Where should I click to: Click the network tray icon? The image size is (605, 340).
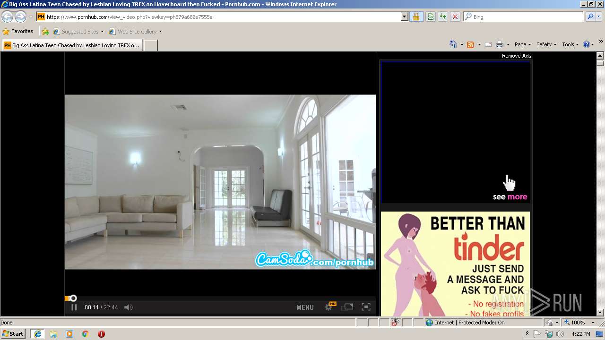tap(549, 334)
